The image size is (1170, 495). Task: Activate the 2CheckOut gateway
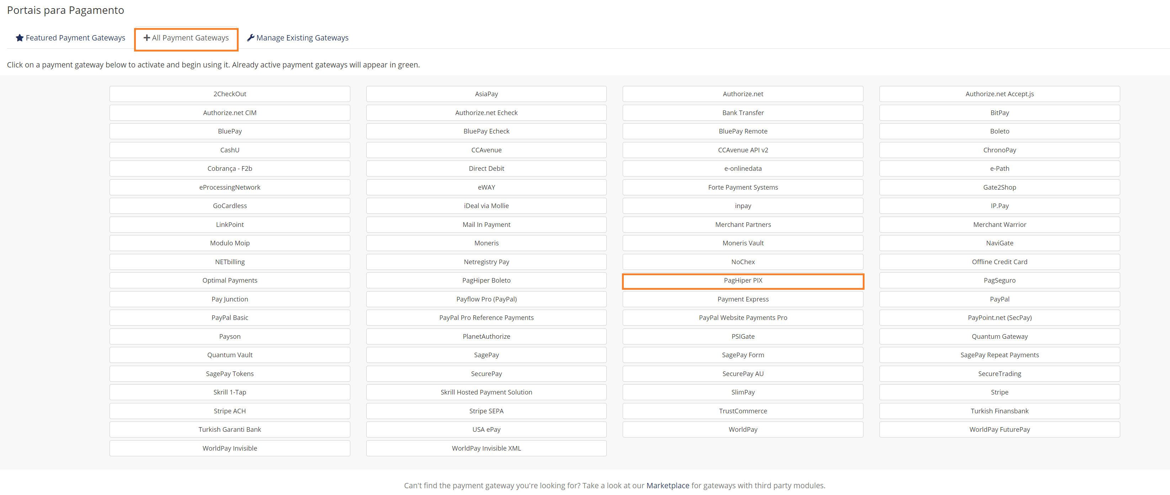tap(230, 94)
